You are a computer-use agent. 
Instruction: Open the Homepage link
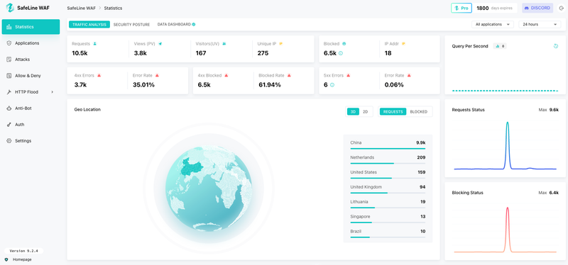coord(22,259)
